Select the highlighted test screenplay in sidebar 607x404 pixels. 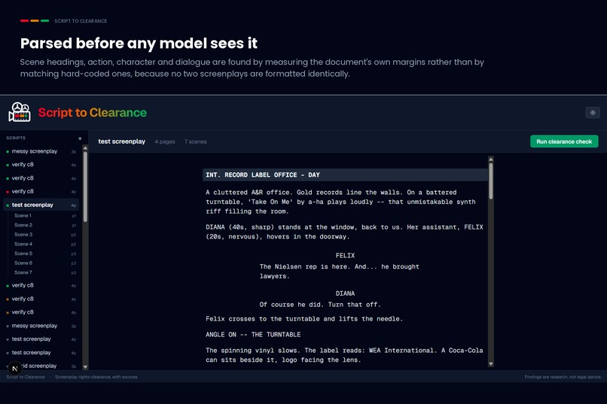point(41,205)
